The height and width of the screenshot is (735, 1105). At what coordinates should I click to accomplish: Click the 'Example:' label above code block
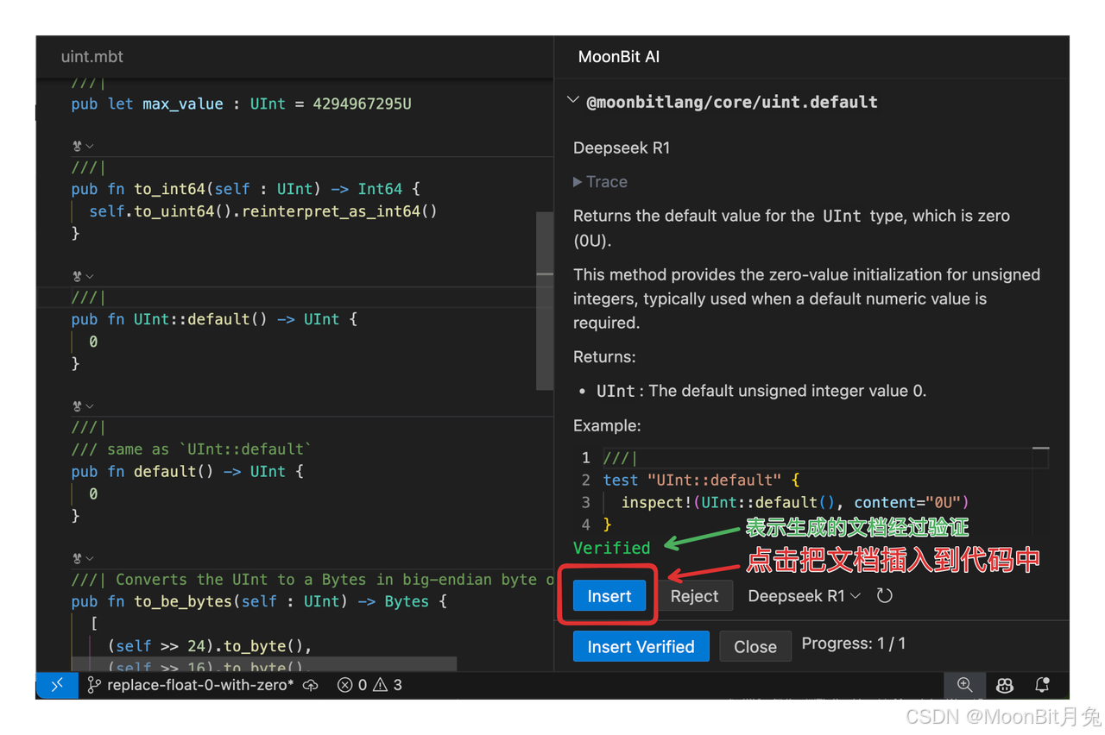point(607,425)
